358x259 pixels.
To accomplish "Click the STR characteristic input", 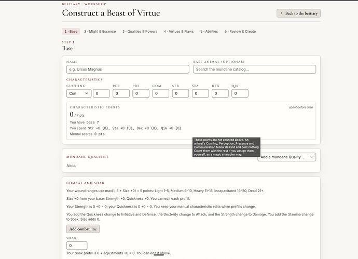I will [181, 93].
